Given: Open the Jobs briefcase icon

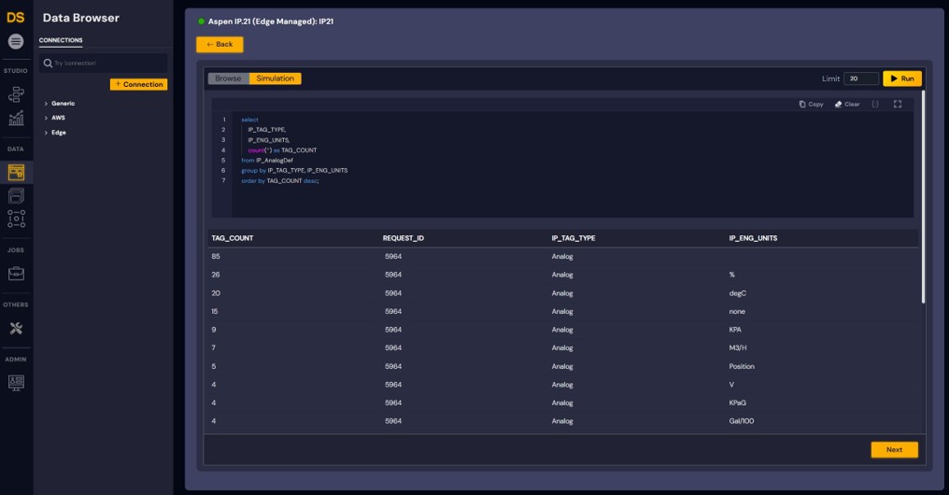Looking at the screenshot, I should [16, 274].
